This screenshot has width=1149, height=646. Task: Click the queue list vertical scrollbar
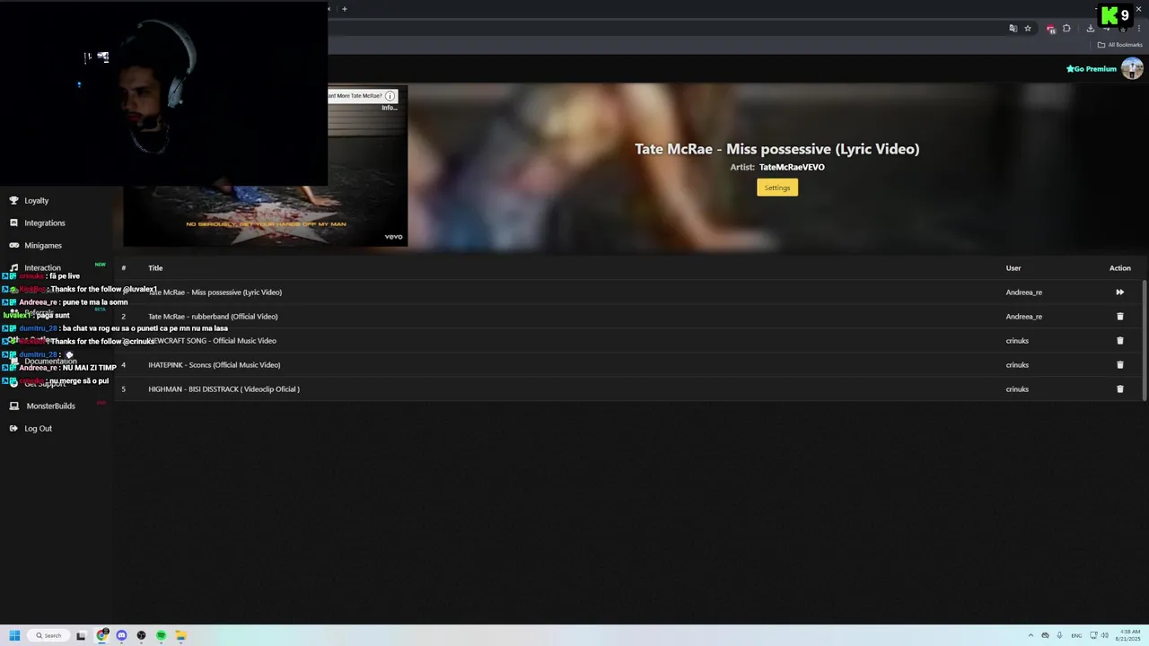point(1145,340)
